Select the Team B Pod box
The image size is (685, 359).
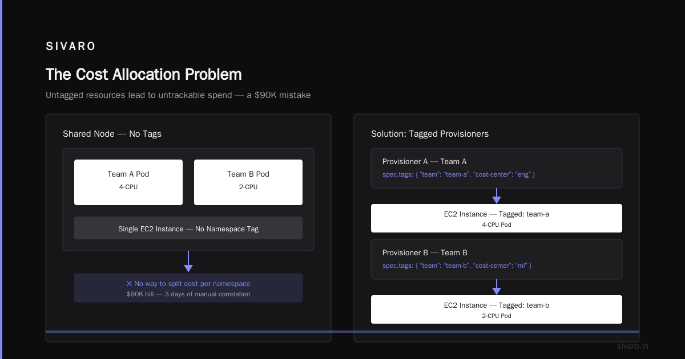[x=248, y=182]
